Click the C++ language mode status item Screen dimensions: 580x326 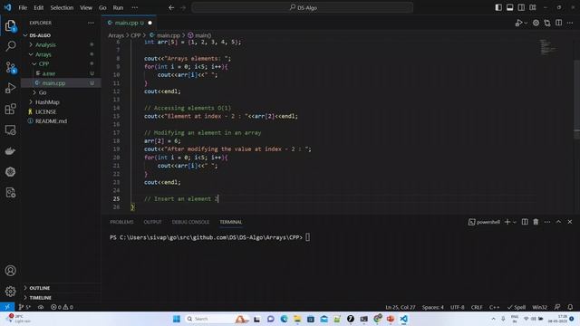(494, 307)
